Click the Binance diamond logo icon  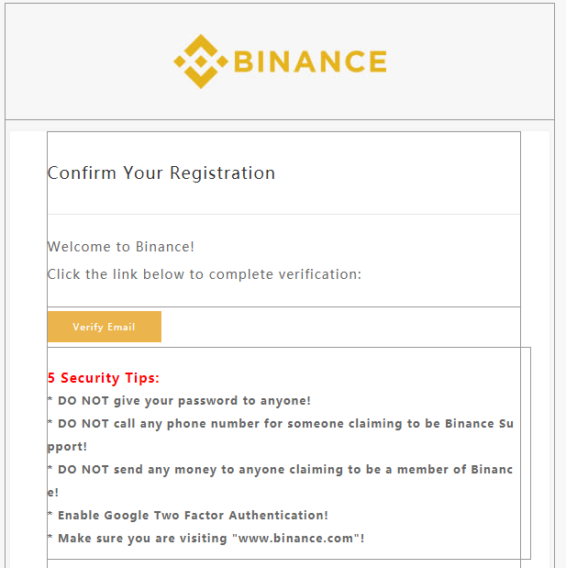(201, 61)
